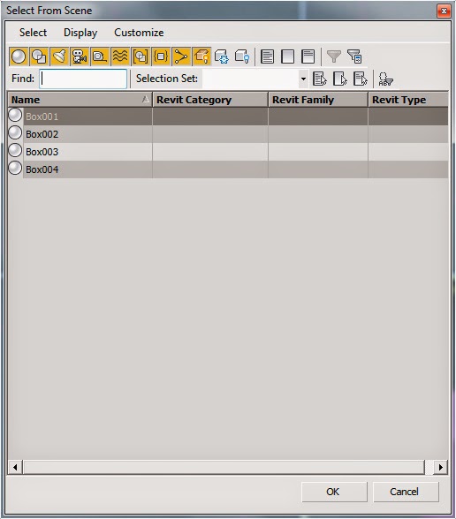Open the Select menu
The width and height of the screenshot is (456, 519).
33,33
